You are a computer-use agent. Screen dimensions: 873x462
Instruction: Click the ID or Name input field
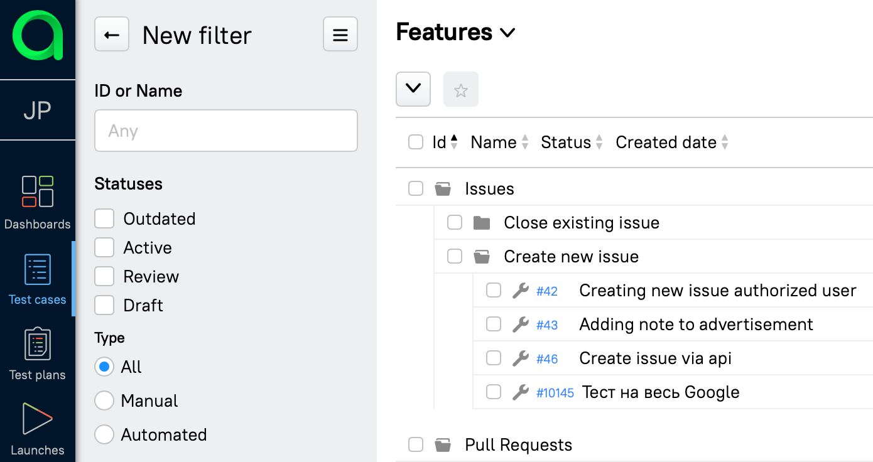coord(226,131)
